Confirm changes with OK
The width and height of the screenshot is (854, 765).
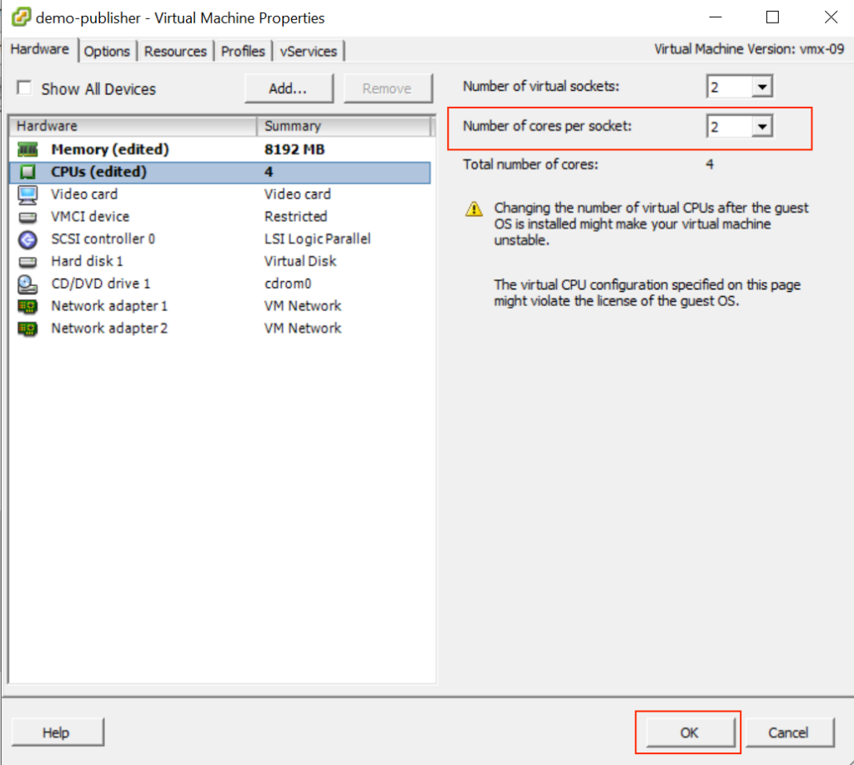[688, 732]
